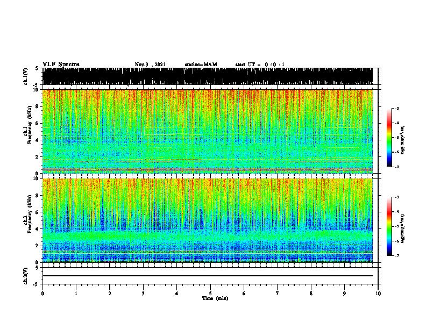Click the "station=MAM" header label
The height and width of the screenshot is (329, 426).
click(x=201, y=65)
